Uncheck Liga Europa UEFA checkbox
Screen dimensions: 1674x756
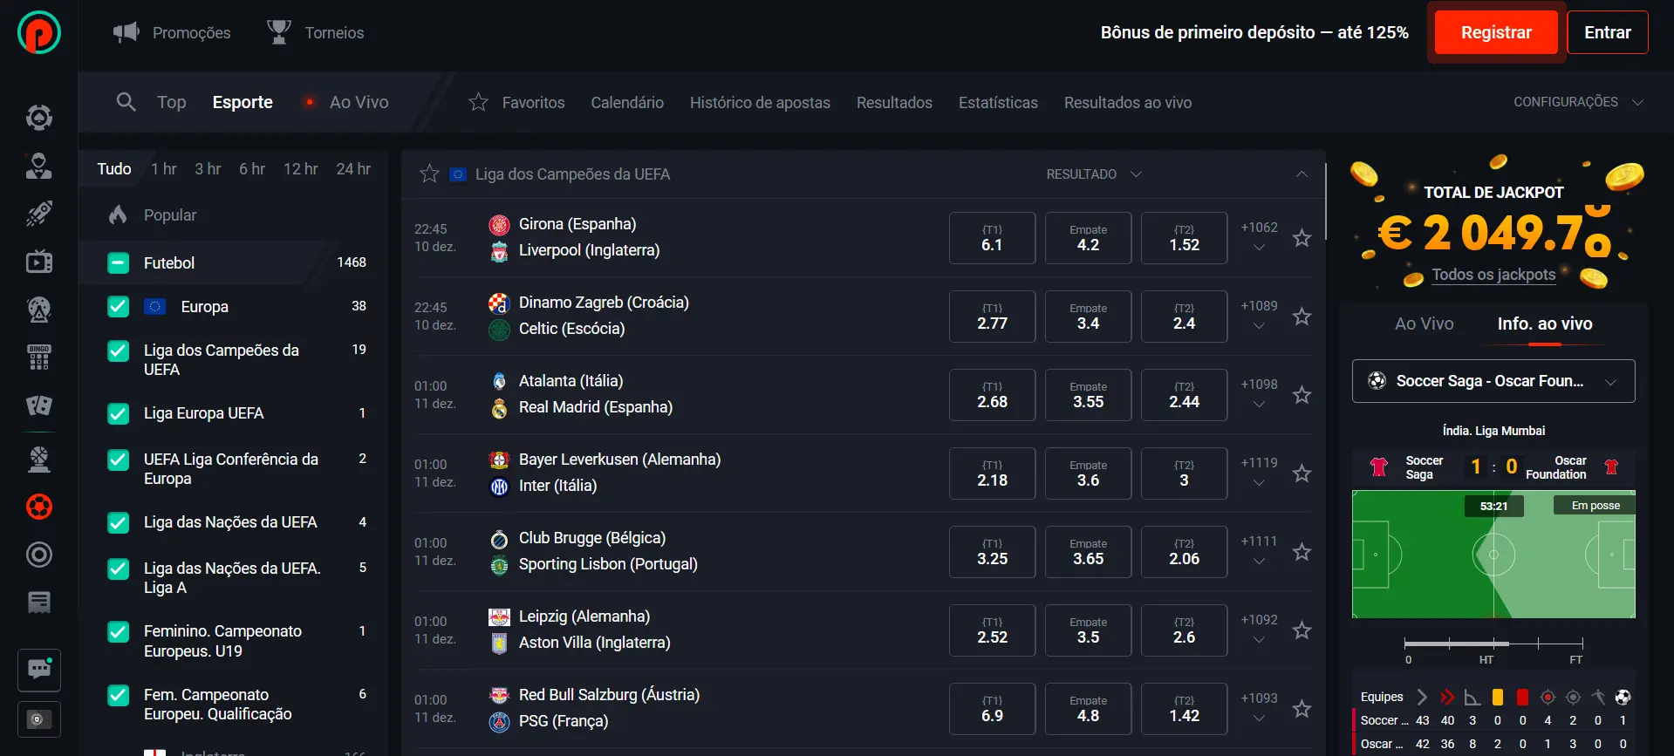[x=119, y=413]
